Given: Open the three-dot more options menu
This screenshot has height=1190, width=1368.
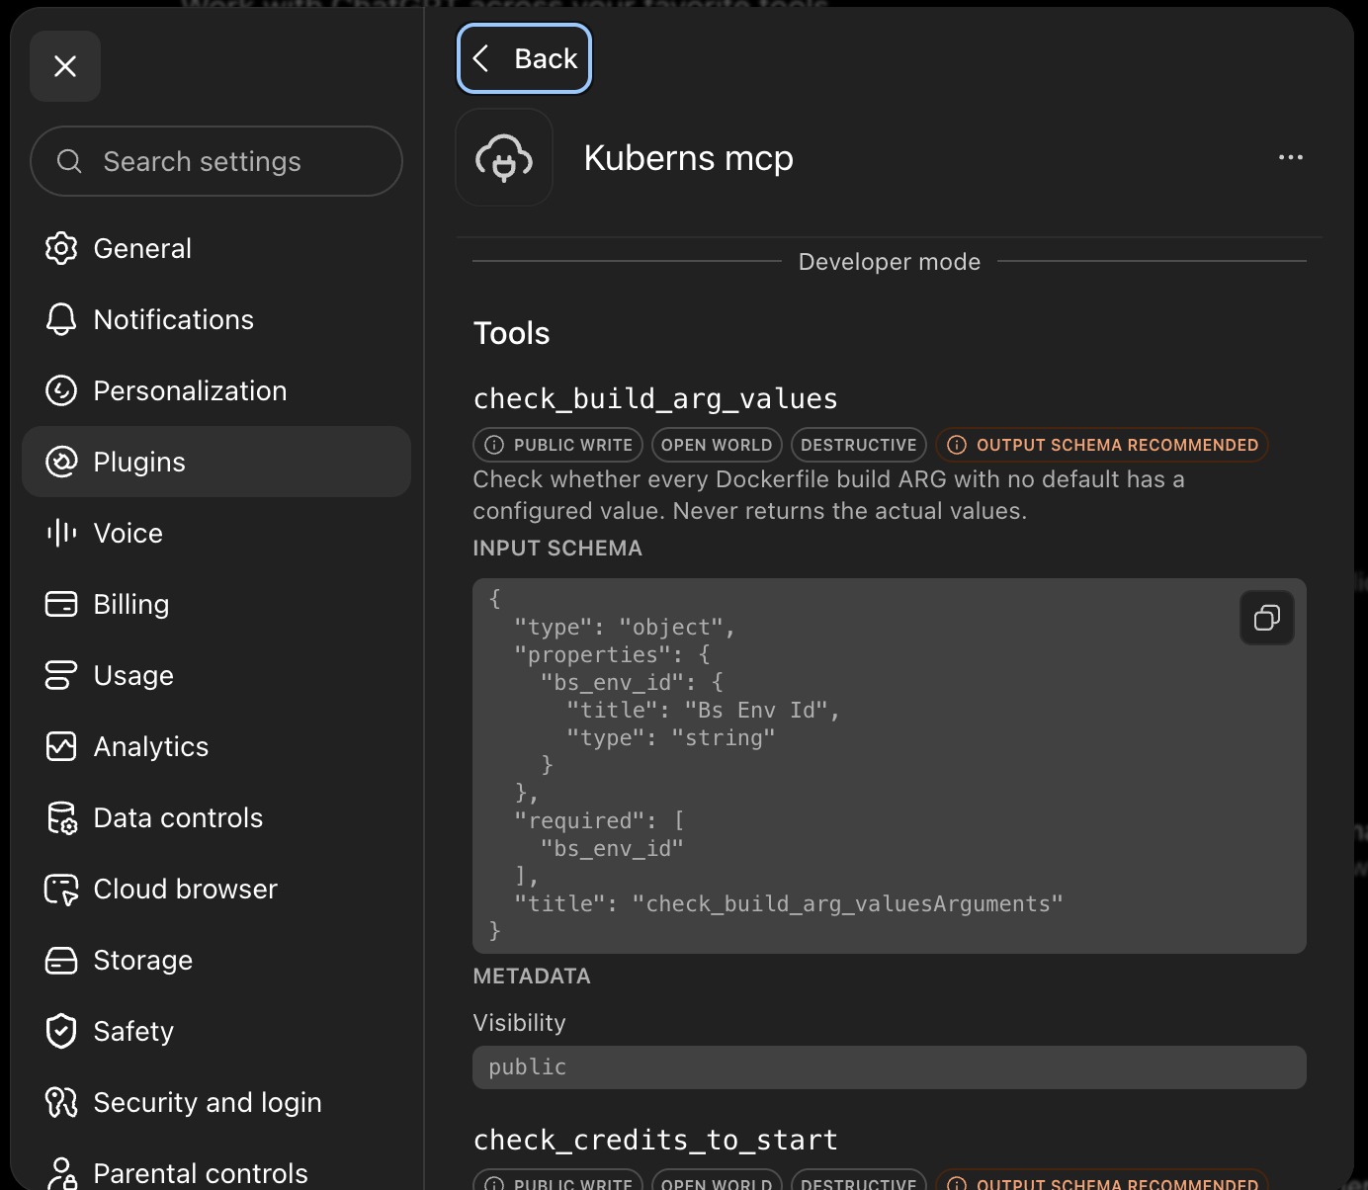Looking at the screenshot, I should click(1291, 157).
